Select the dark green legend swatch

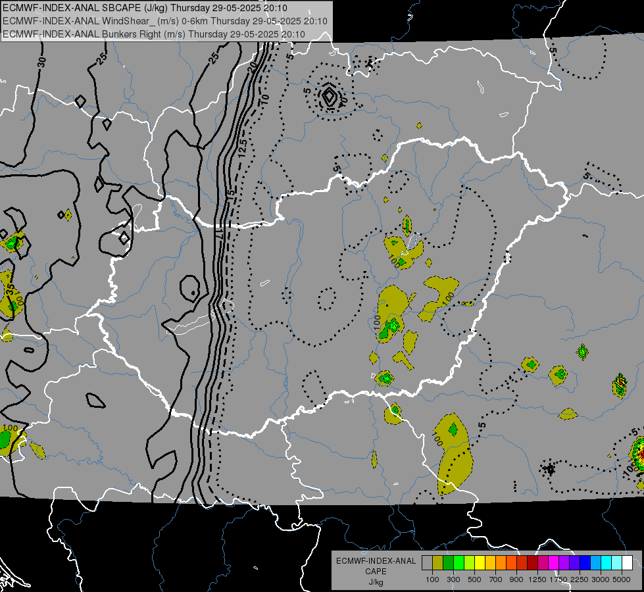click(448, 563)
